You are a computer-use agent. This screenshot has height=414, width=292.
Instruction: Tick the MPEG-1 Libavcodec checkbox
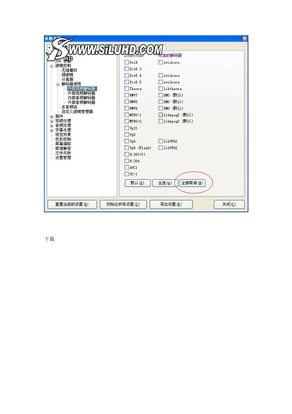click(x=127, y=115)
